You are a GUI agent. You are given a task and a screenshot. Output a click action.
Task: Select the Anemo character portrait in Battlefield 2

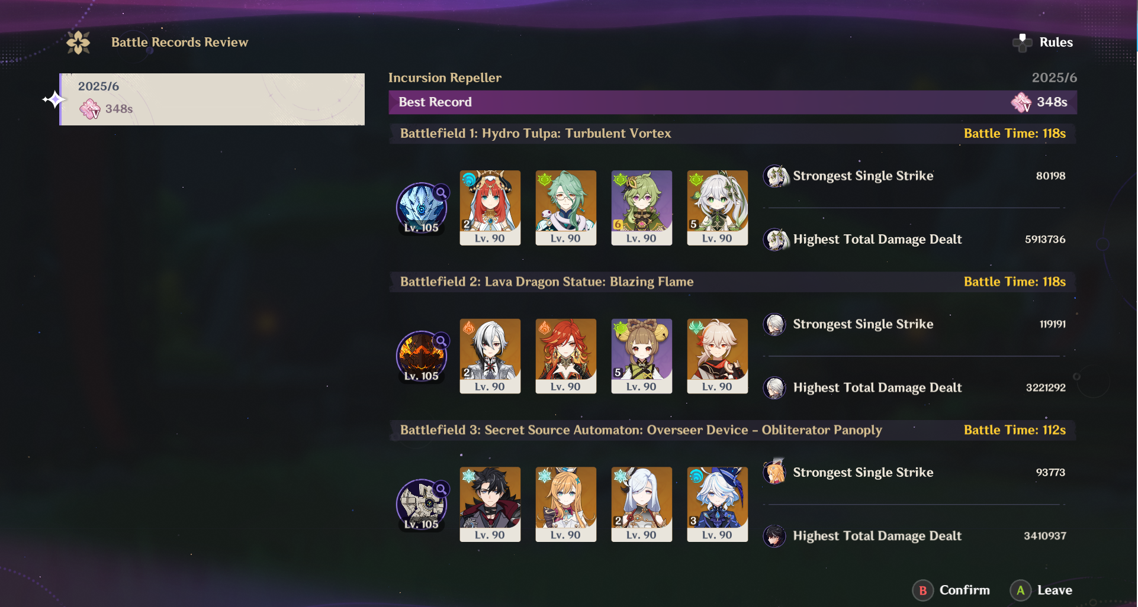coord(718,356)
